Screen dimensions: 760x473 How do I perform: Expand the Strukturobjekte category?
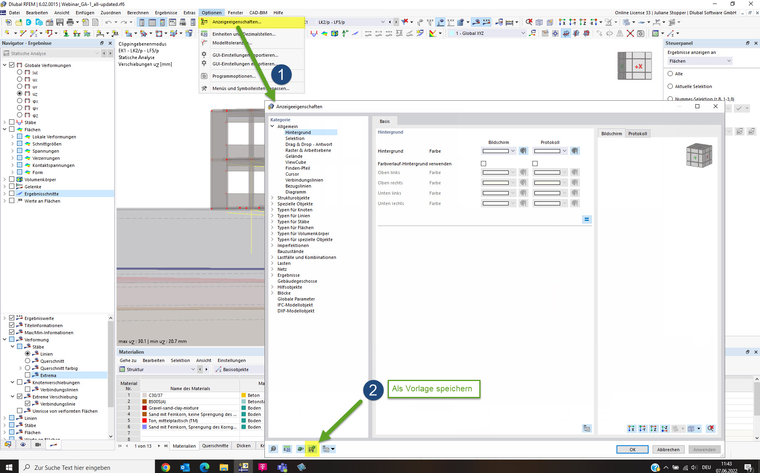coord(272,198)
